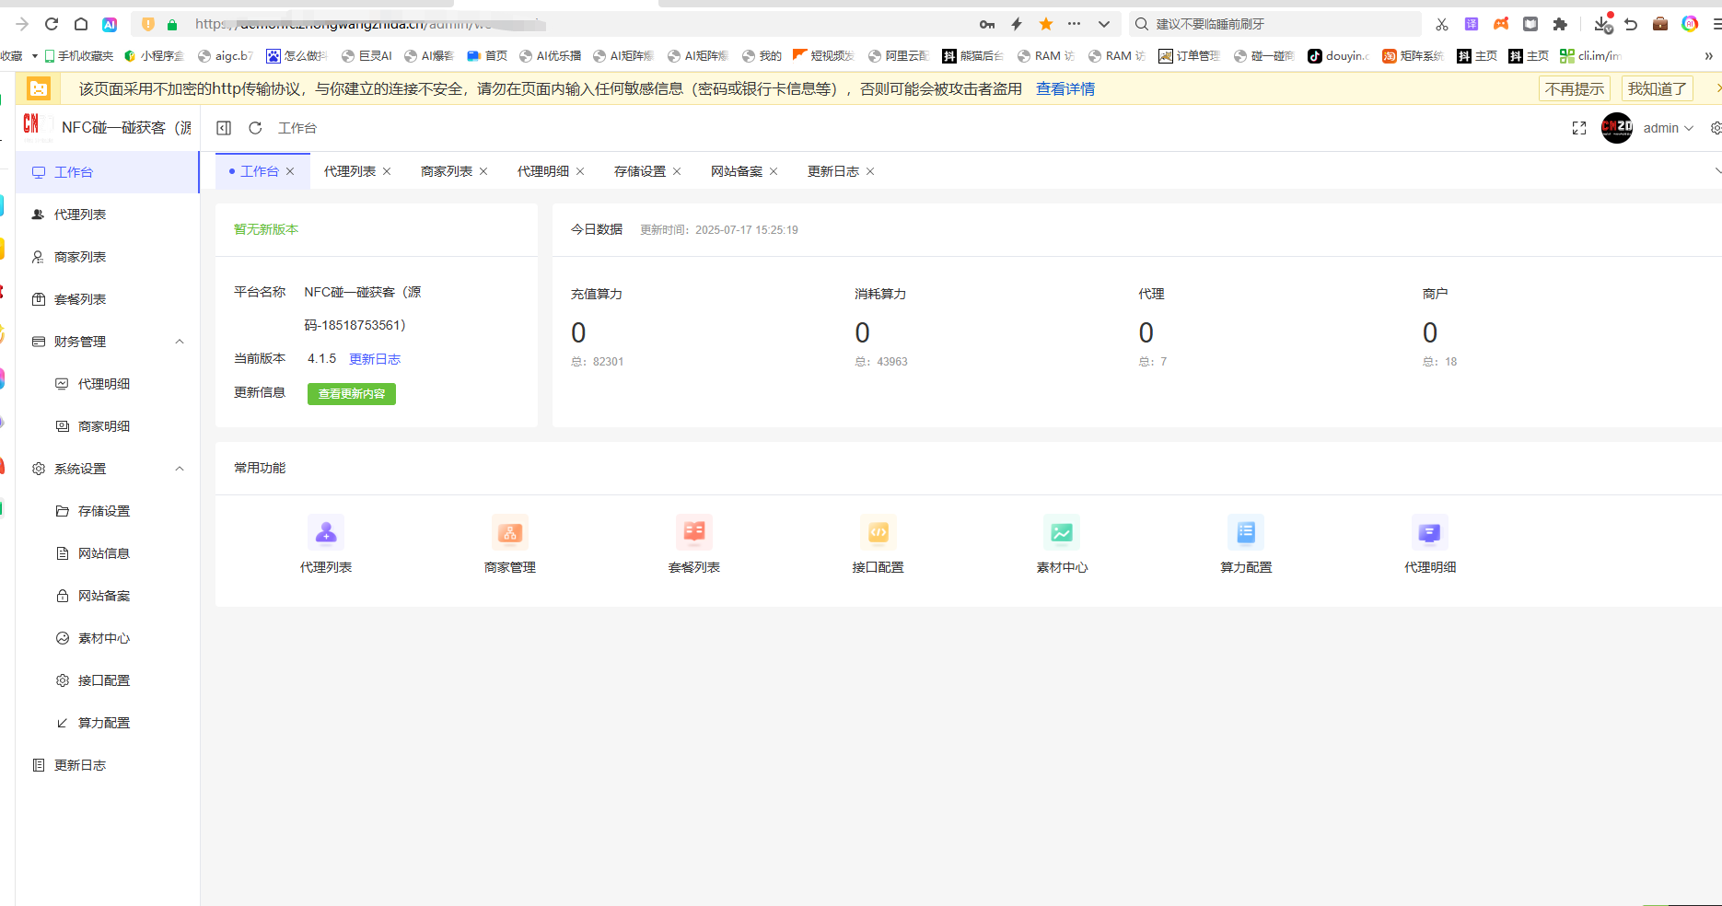Viewport: 1722px width, 906px height.
Task: Switch to the 商家列表 tab
Action: tap(447, 171)
